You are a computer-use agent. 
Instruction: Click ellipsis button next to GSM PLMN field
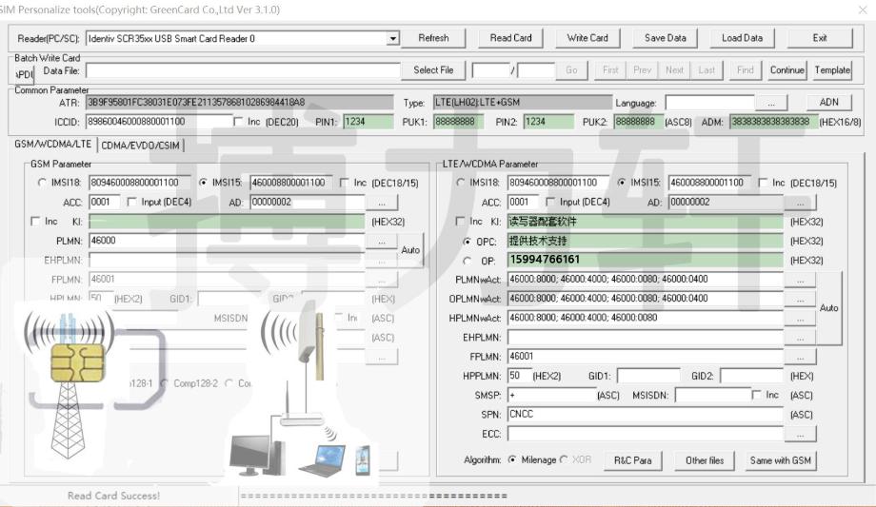coord(382,242)
